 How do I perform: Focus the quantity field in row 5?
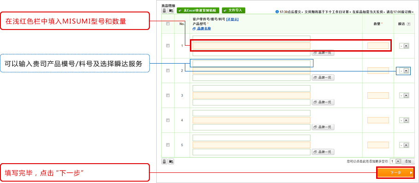378,145
